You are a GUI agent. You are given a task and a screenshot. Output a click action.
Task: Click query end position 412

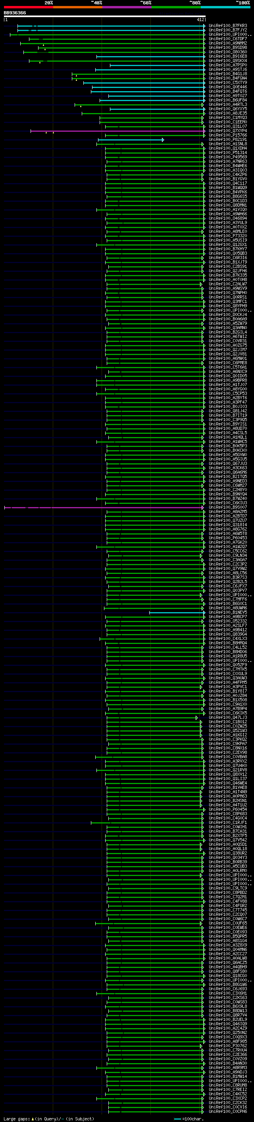(200, 20)
